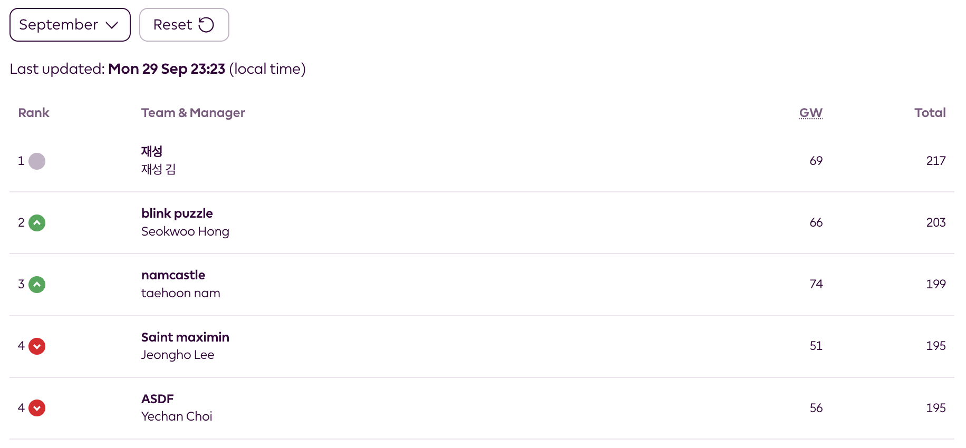This screenshot has width=966, height=448.
Task: Expand the chevron next to September
Action: click(x=112, y=25)
